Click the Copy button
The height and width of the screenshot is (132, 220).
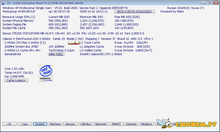[25, 124]
